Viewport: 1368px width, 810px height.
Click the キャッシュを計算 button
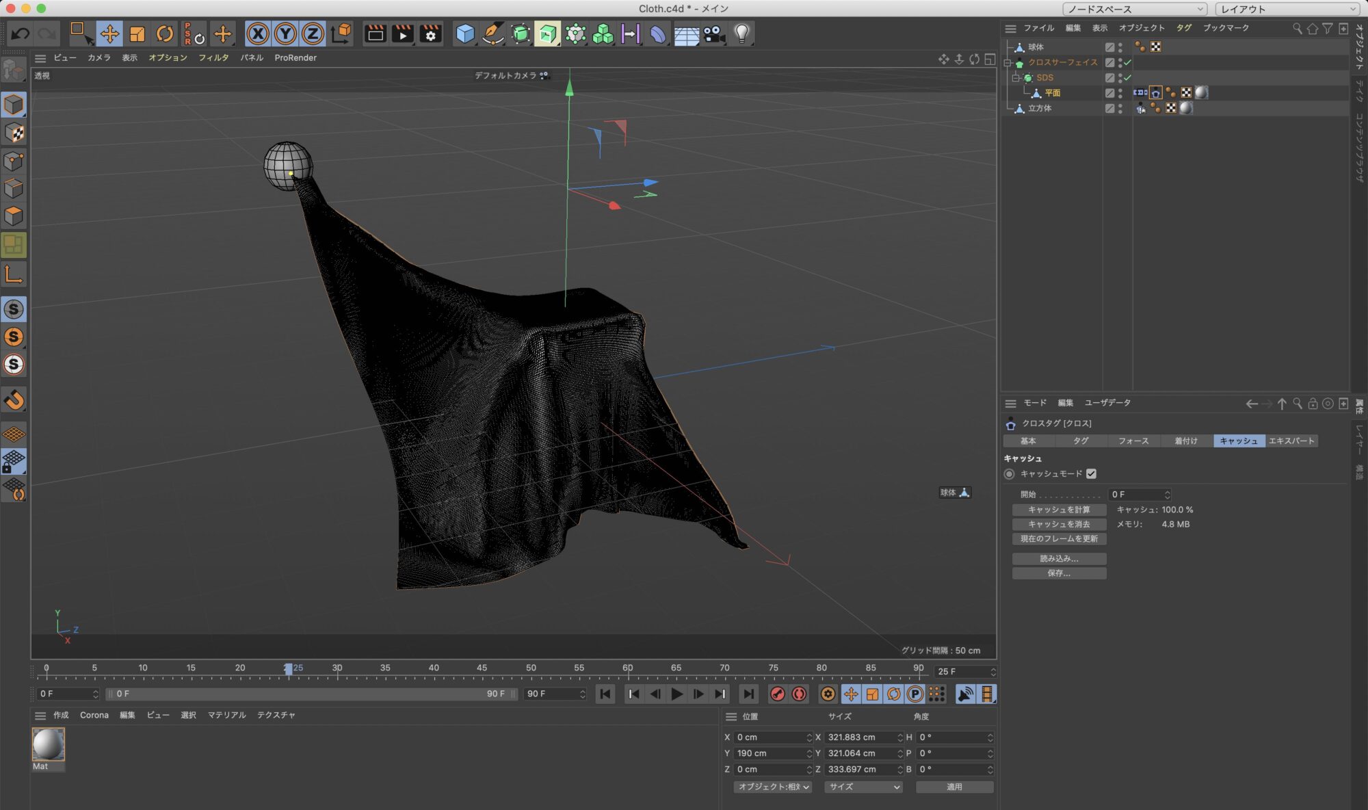pos(1059,510)
